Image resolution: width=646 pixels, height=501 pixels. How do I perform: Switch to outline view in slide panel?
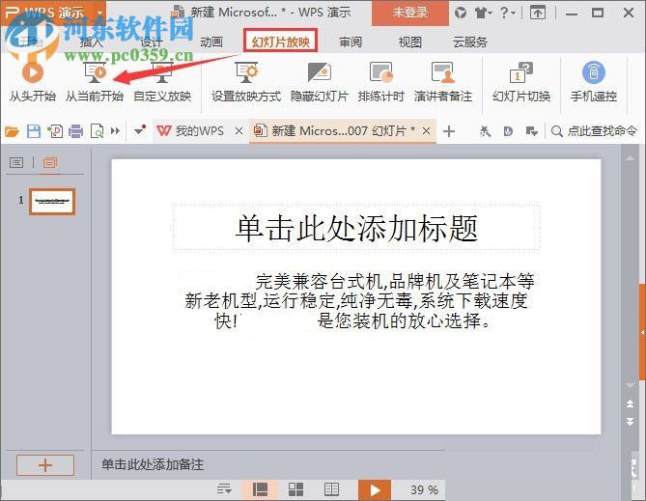(x=16, y=162)
